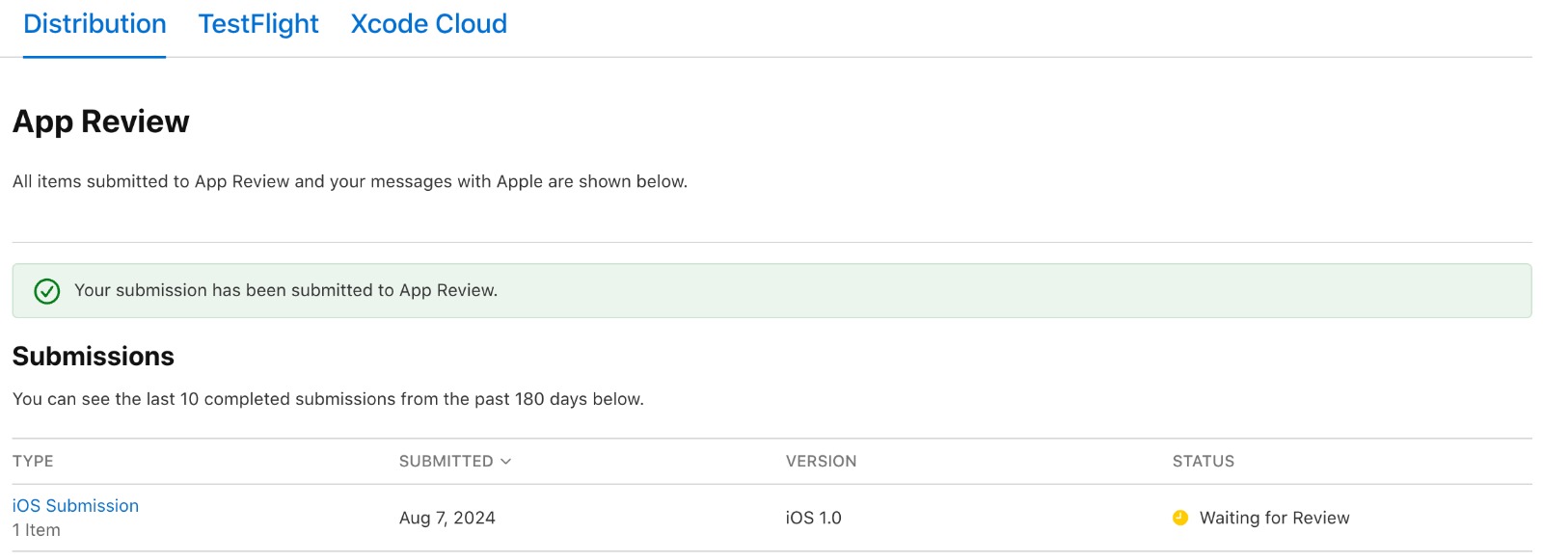Click the "All items submitted to App Review" description
Viewport: 1543px width, 560px height.
coord(350,182)
